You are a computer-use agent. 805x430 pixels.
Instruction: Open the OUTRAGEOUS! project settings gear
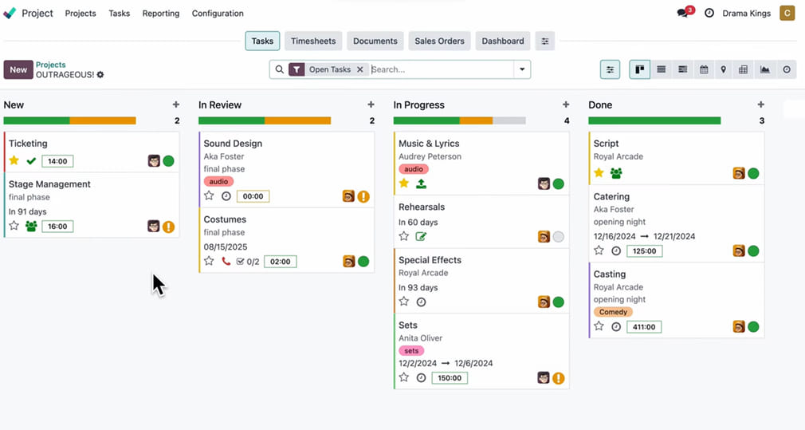100,75
